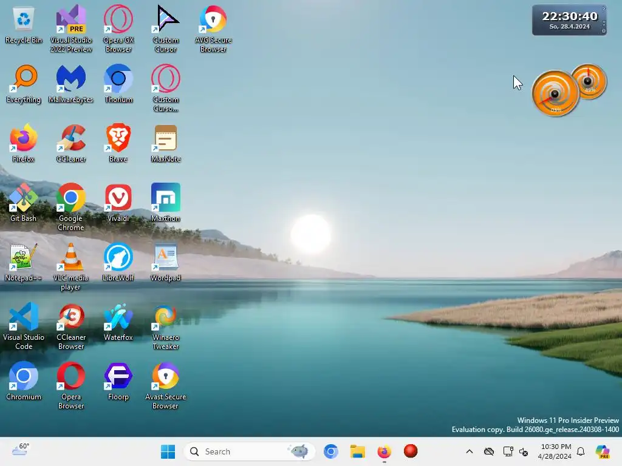
Task: Select Winaero Tweaker shortcut
Action: point(166,326)
